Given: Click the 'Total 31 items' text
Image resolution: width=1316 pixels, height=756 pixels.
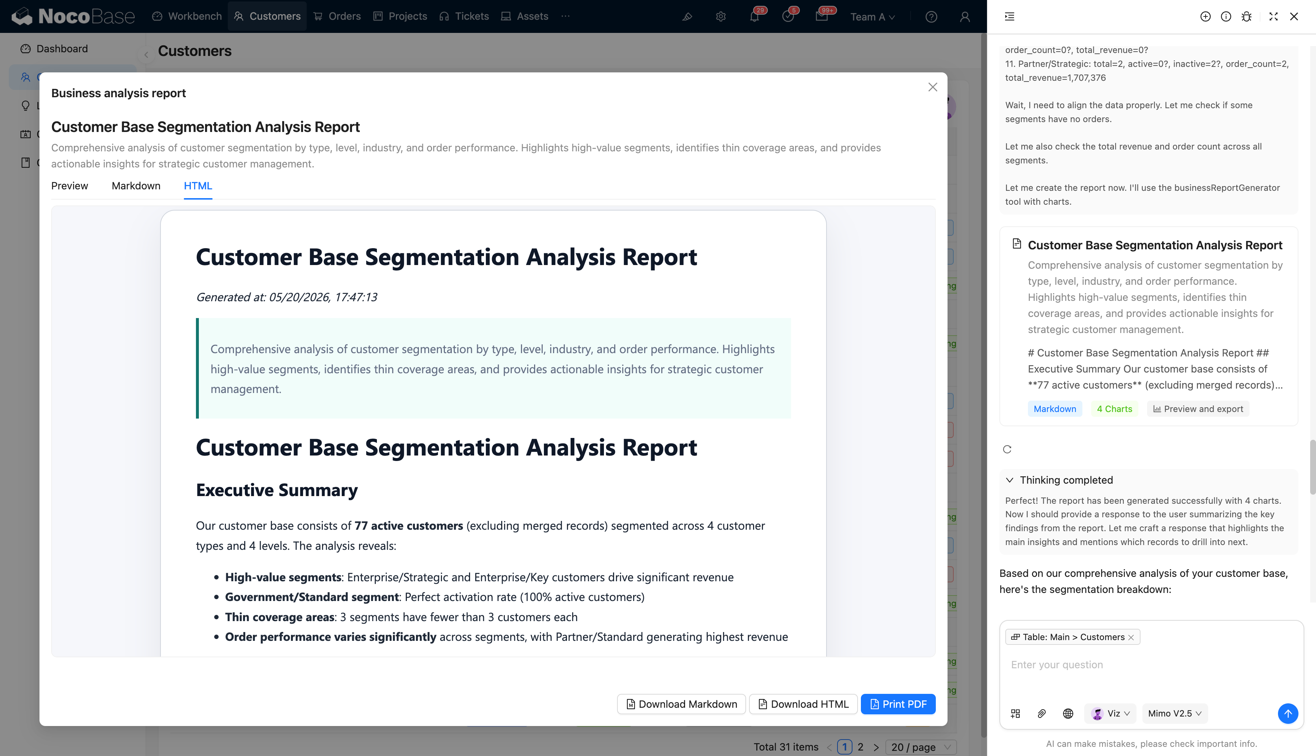Looking at the screenshot, I should [786, 747].
